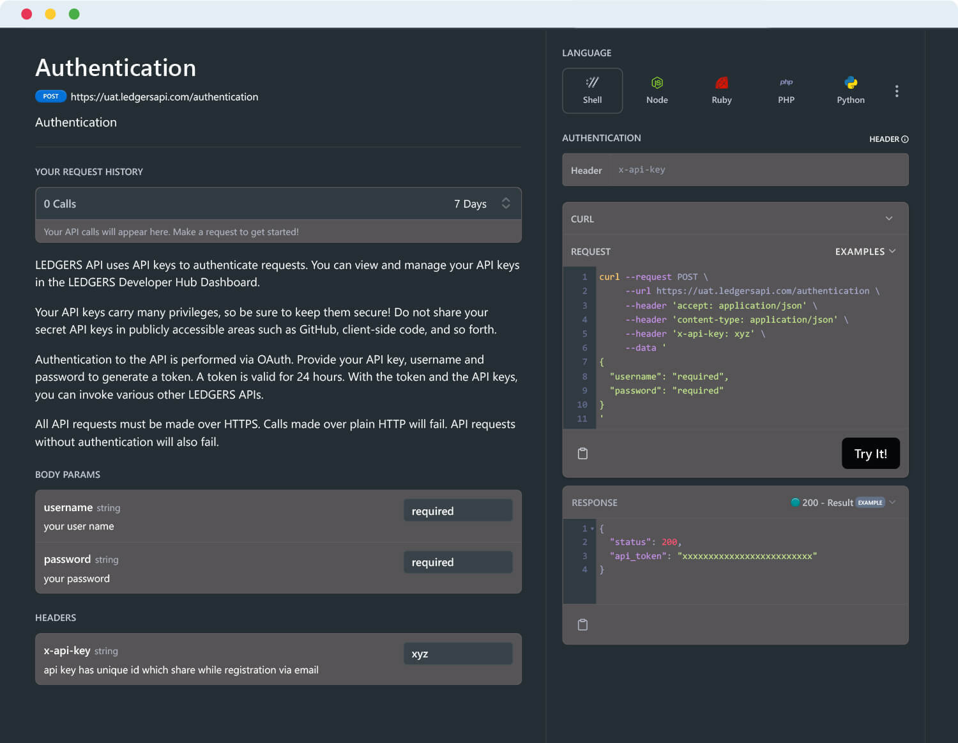
Task: Select the Python language icon
Action: 851,91
